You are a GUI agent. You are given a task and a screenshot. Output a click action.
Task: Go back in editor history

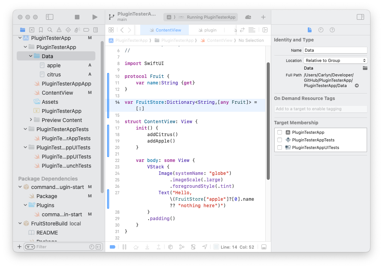[x=122, y=30]
